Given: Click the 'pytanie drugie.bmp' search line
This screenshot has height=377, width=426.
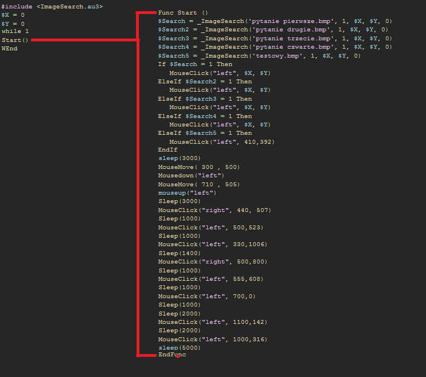Looking at the screenshot, I should click(273, 30).
